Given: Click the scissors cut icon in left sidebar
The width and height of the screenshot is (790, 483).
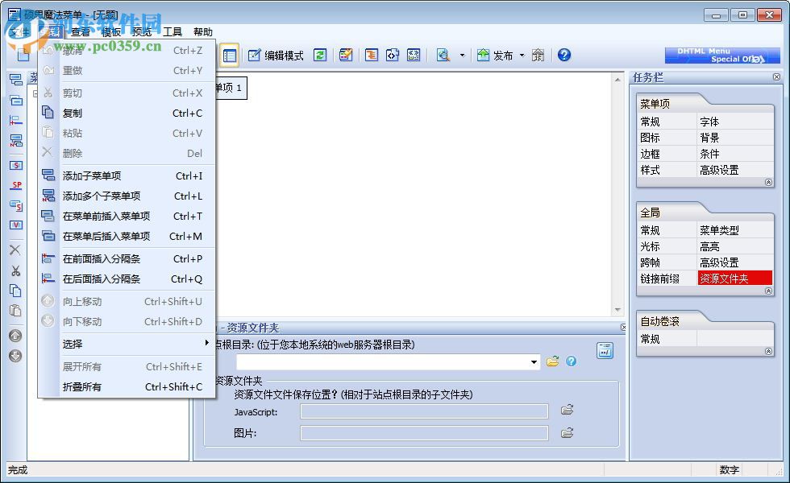Looking at the screenshot, I should pyautogui.click(x=15, y=271).
